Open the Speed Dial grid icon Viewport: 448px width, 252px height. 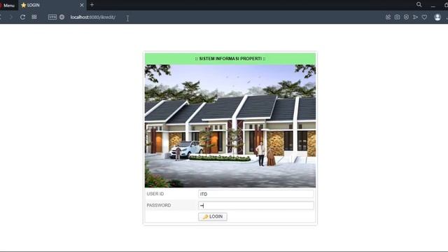[x=34, y=17]
